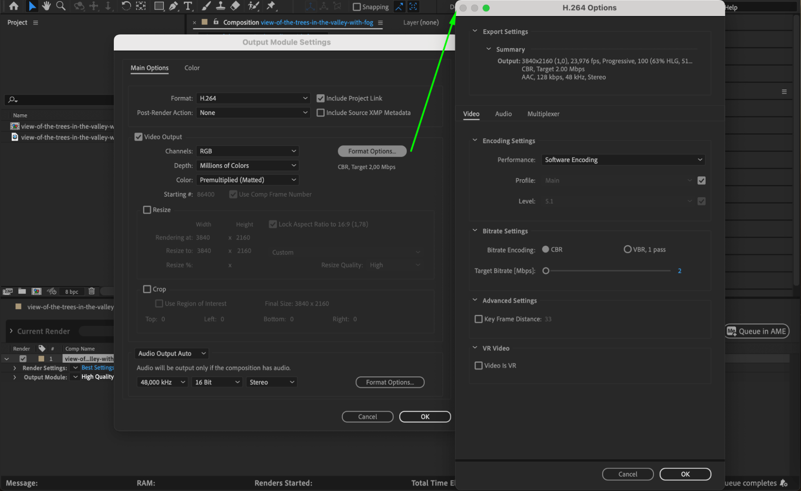Click the Target Bitrate slider handle
The image size is (801, 491).
point(546,271)
